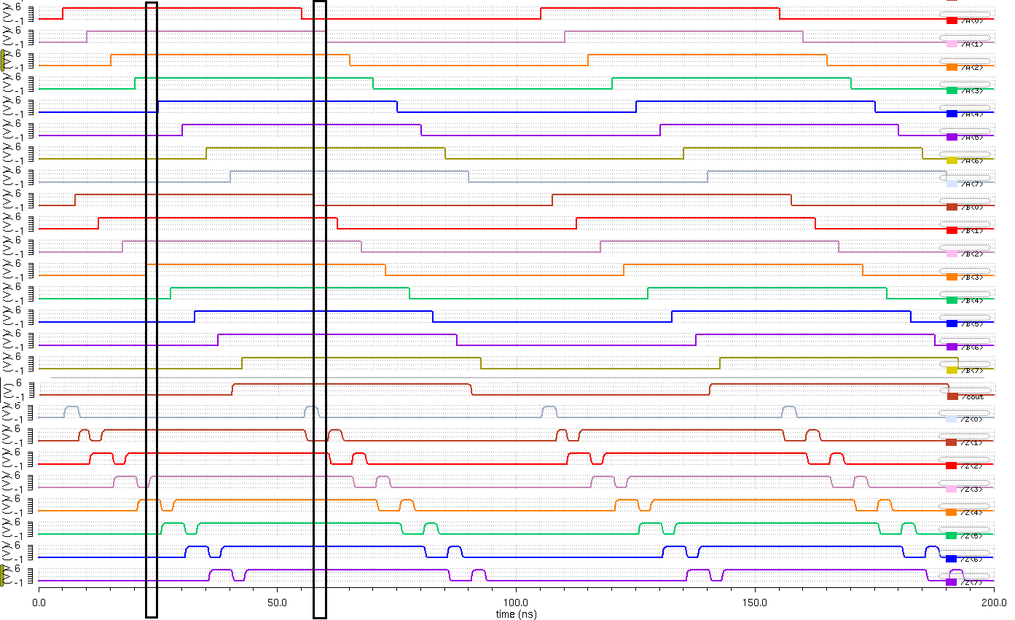
Task: Click the 50.0 time axis tick label
Action: (278, 603)
